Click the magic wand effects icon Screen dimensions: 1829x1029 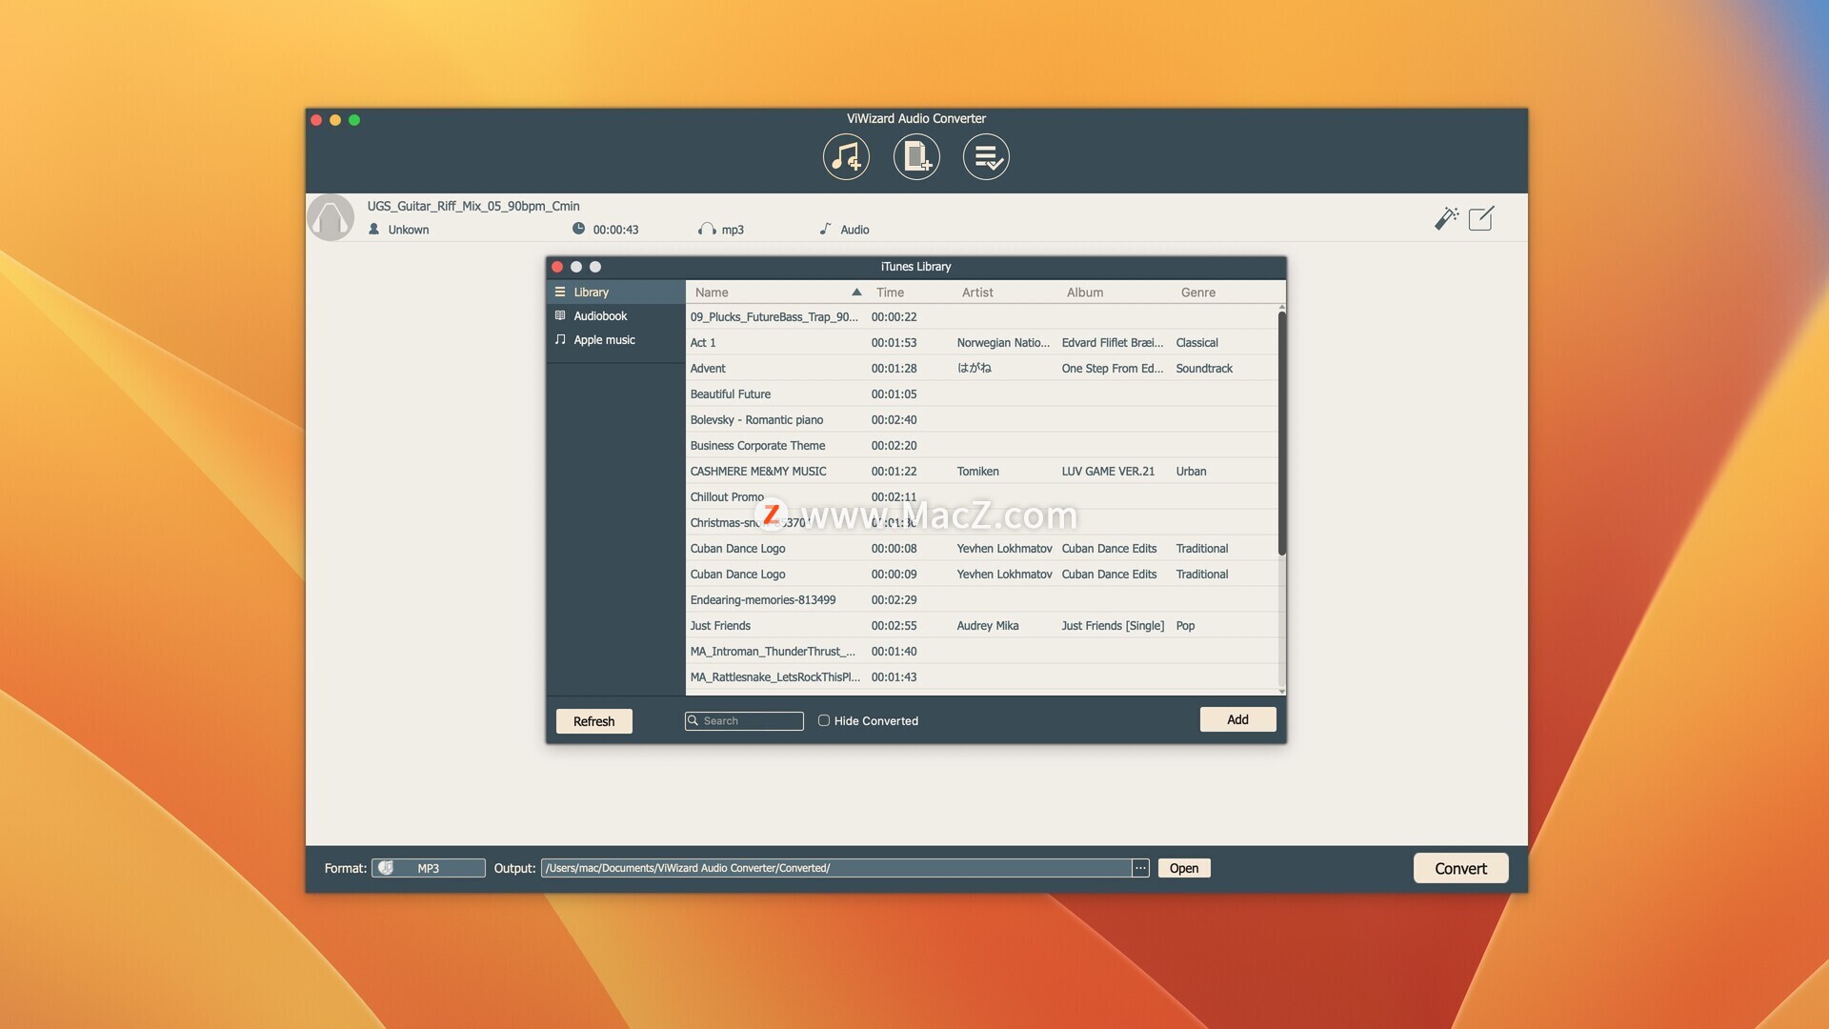1446,218
